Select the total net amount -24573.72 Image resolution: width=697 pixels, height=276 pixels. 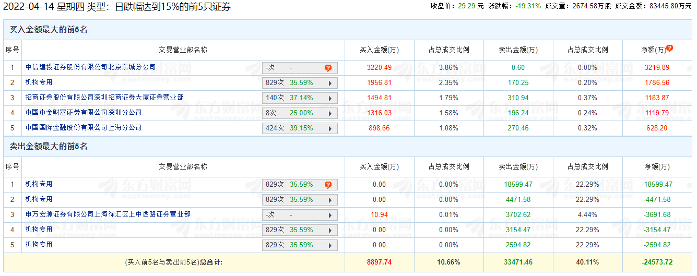pyautogui.click(x=657, y=262)
